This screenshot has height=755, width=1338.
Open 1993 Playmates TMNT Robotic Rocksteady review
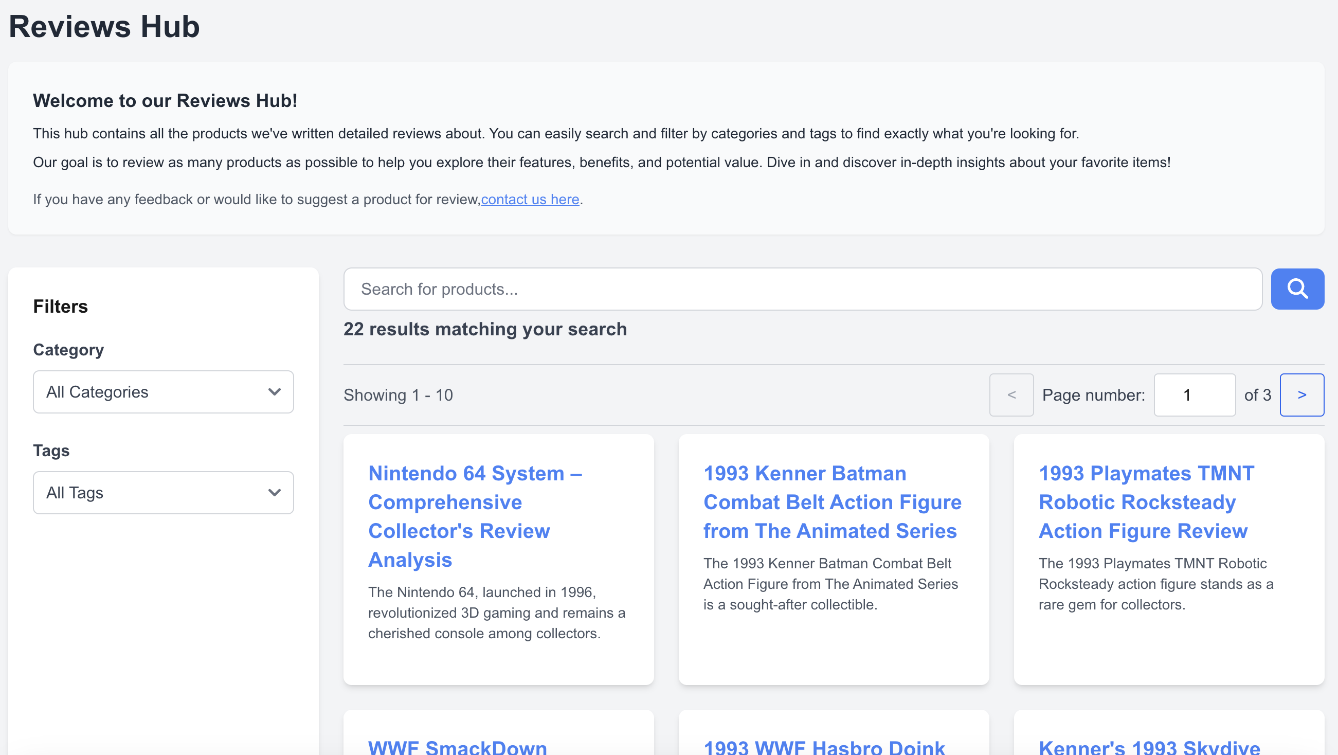pos(1146,502)
